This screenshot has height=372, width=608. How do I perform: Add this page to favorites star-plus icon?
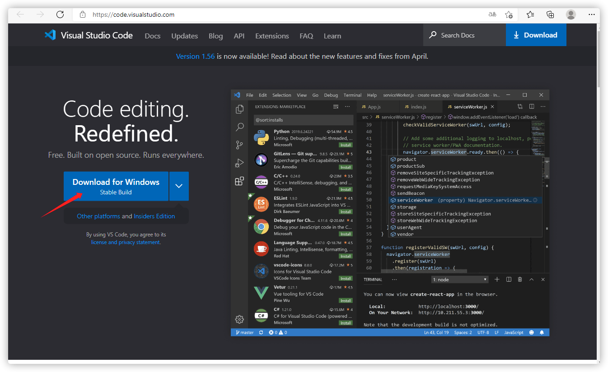tap(509, 14)
